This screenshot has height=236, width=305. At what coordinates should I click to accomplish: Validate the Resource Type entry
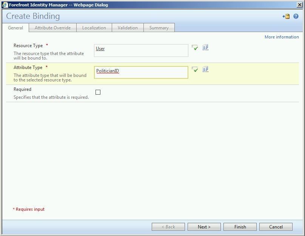click(x=195, y=48)
